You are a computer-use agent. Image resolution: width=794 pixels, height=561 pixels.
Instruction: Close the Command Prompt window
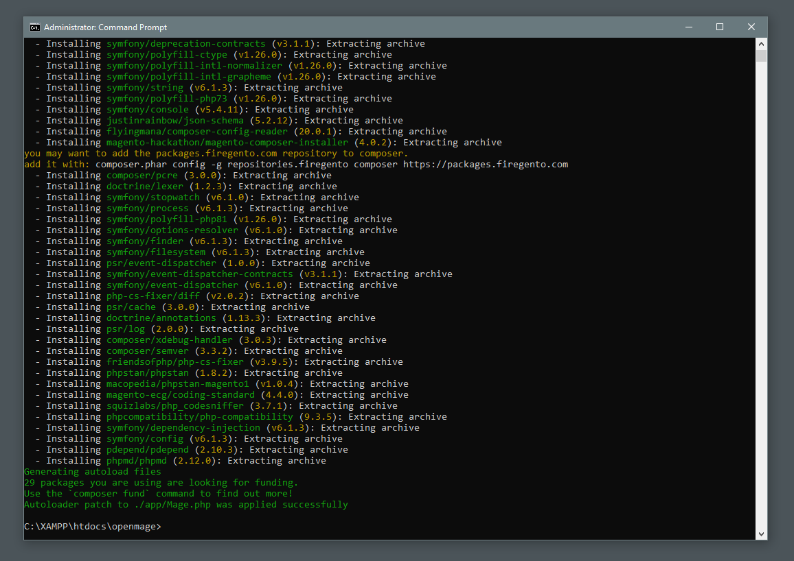(x=751, y=27)
